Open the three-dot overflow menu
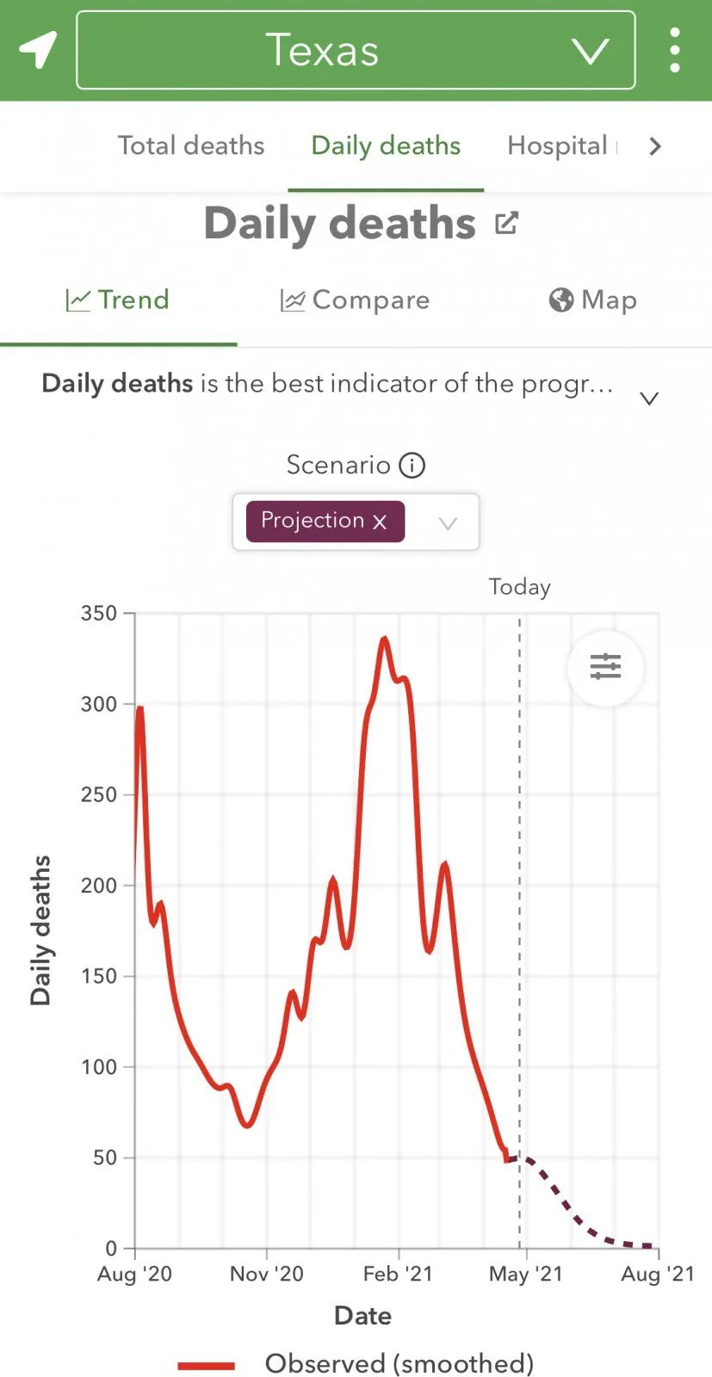 point(675,50)
